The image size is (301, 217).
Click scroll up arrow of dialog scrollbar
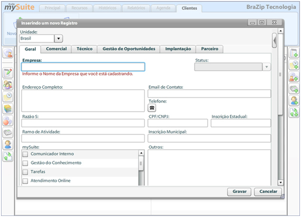point(280,31)
